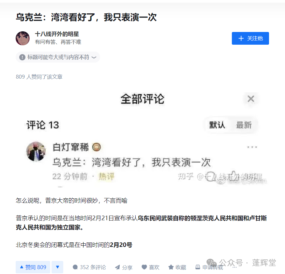Click the author's cartoon avatar
The image size is (285, 274).
[x=23, y=38]
